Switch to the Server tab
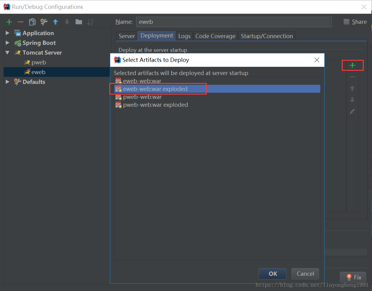The width and height of the screenshot is (372, 291). tap(127, 36)
